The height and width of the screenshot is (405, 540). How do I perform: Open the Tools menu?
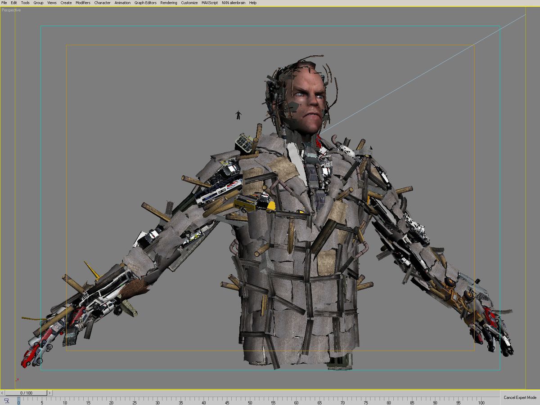coord(25,3)
